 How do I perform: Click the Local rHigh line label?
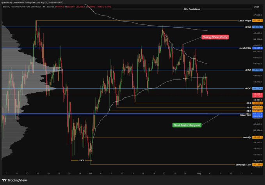click(245, 21)
